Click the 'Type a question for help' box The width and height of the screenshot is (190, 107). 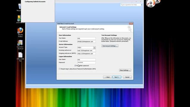click(131, 5)
